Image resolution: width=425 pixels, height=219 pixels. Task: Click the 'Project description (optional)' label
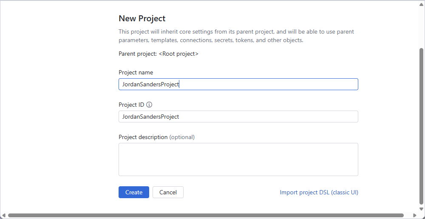157,137
